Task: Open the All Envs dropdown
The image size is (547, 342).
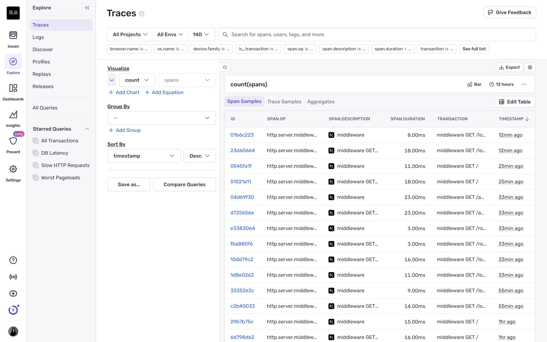Action: point(170,34)
